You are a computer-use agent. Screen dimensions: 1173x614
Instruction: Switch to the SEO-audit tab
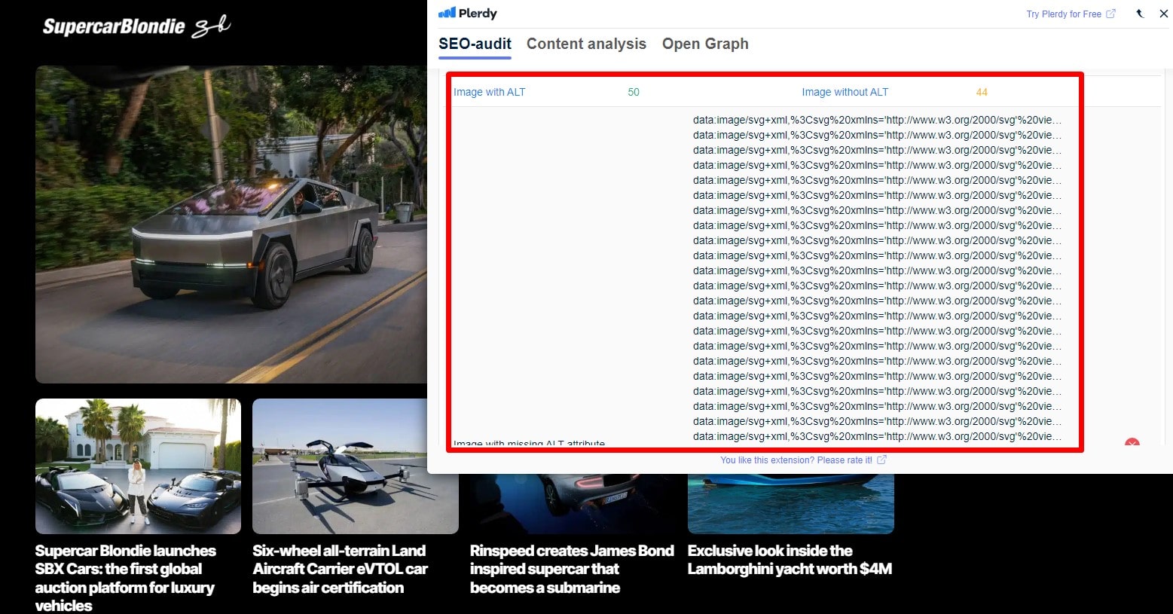click(x=475, y=44)
